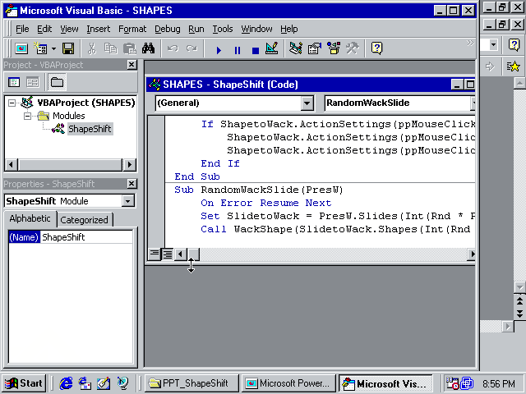Close the Project - VBAProject panel
The width and height of the screenshot is (526, 394).
point(131,65)
